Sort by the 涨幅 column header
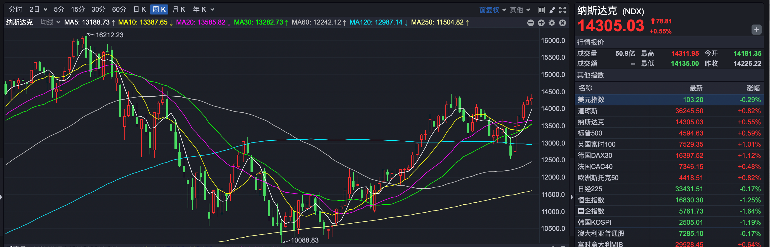Image resolution: width=770 pixels, height=247 pixels. [753, 88]
